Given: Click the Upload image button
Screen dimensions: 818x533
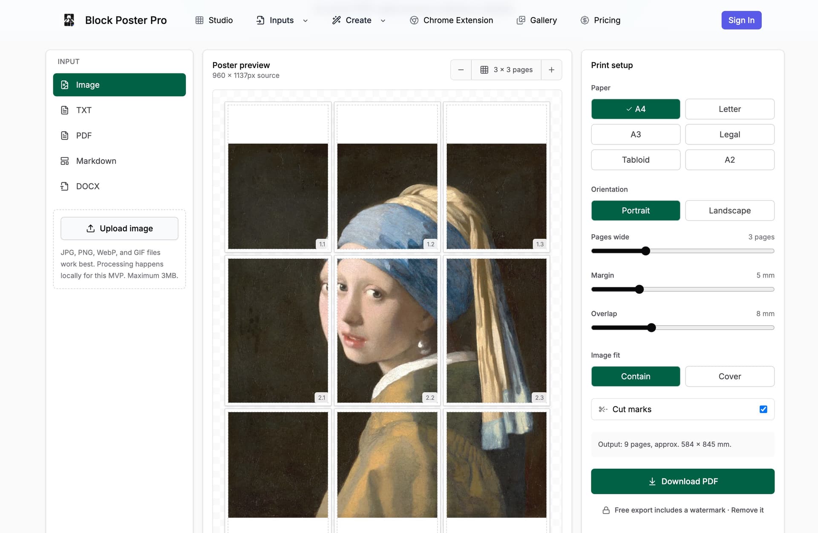Looking at the screenshot, I should (x=119, y=229).
